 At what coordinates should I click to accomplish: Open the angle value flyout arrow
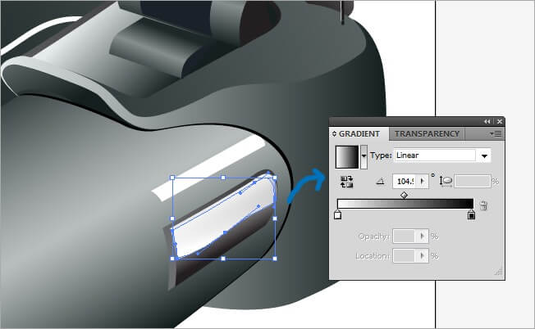point(423,182)
